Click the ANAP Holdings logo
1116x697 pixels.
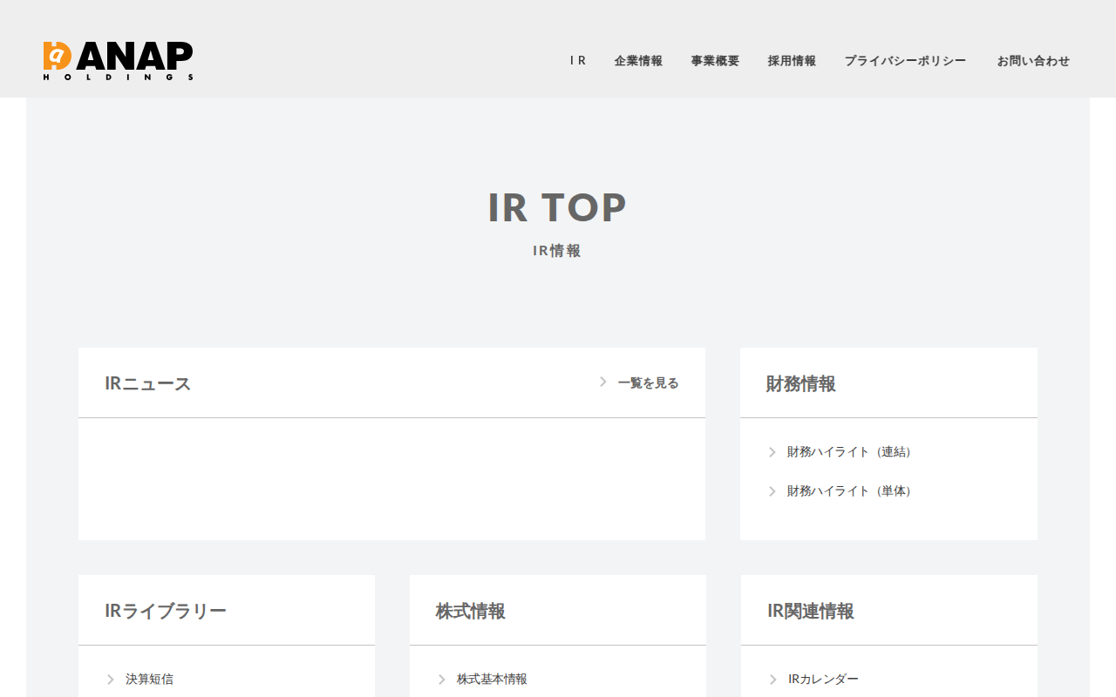click(x=119, y=61)
